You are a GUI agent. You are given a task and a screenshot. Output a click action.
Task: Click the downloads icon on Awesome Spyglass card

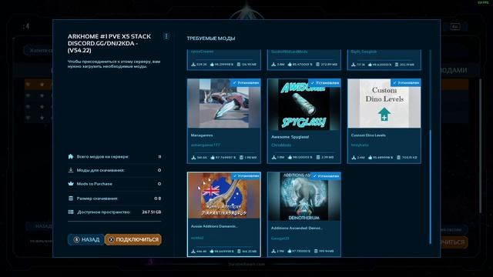[273, 157]
